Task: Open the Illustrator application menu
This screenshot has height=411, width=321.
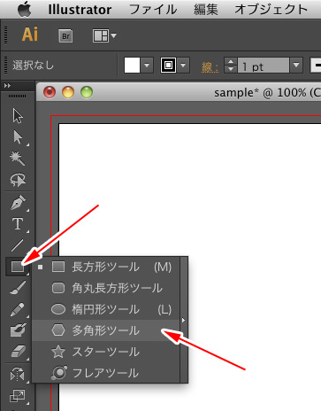Action: tap(80, 10)
